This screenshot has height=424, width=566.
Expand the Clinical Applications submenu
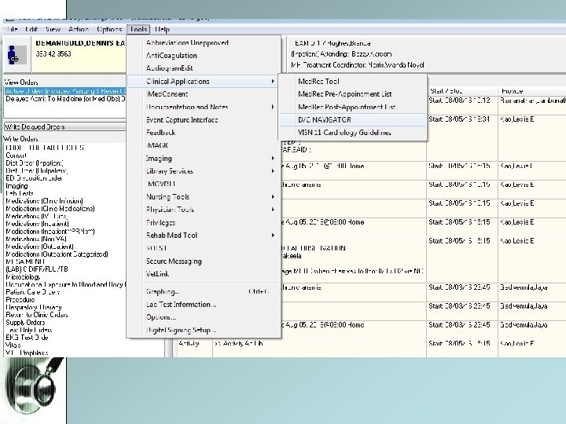[x=204, y=81]
